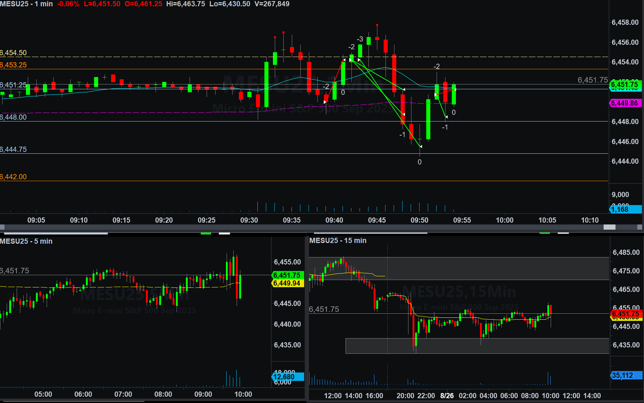
Task: Select the orange 6,442.00 level label
Action: (x=14, y=177)
